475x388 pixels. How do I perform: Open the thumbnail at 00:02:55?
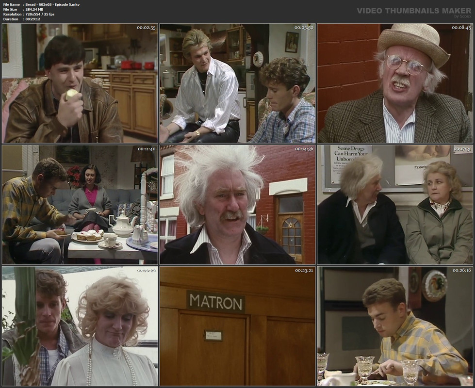click(80, 83)
